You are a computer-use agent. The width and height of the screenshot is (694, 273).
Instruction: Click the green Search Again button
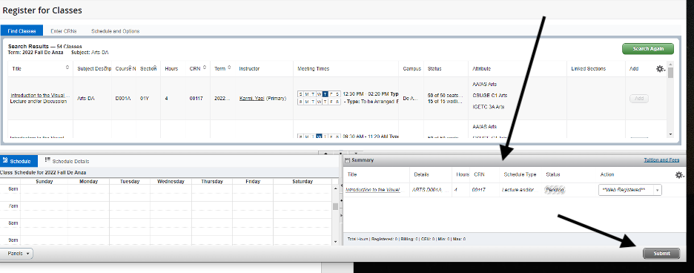pyautogui.click(x=647, y=49)
